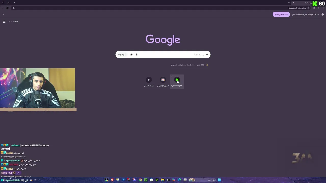Viewport: 326px width, 183px height.
Task: Search by image with Google Lens icon
Action: 131,55
